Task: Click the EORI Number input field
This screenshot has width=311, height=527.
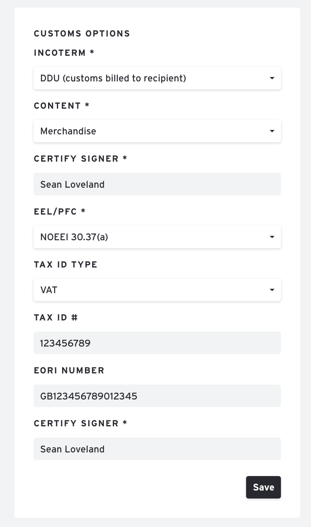Action: tap(157, 396)
